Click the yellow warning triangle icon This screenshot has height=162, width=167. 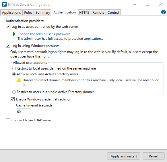(x=19, y=80)
